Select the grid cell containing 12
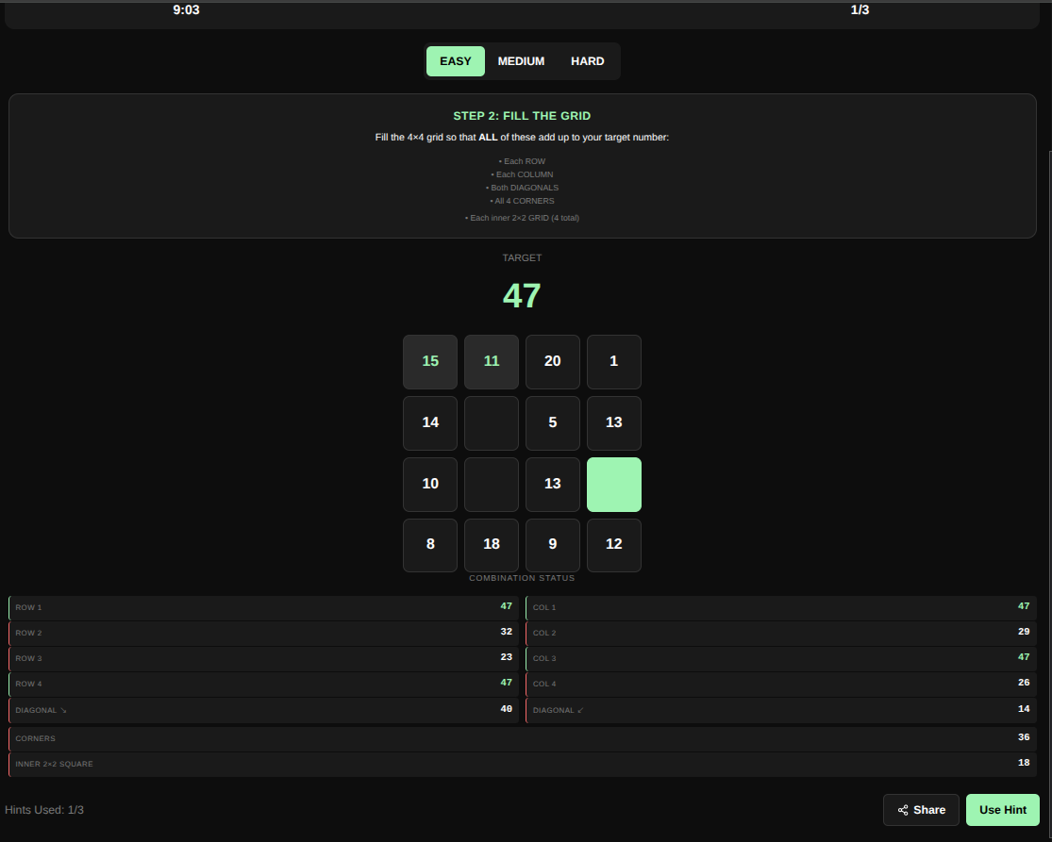Viewport: 1052px width, 842px height. tap(613, 544)
